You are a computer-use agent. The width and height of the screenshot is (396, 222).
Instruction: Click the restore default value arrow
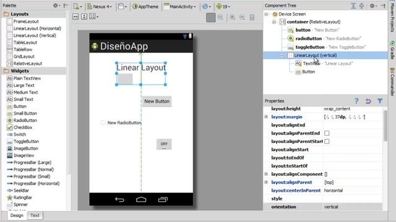(368, 101)
